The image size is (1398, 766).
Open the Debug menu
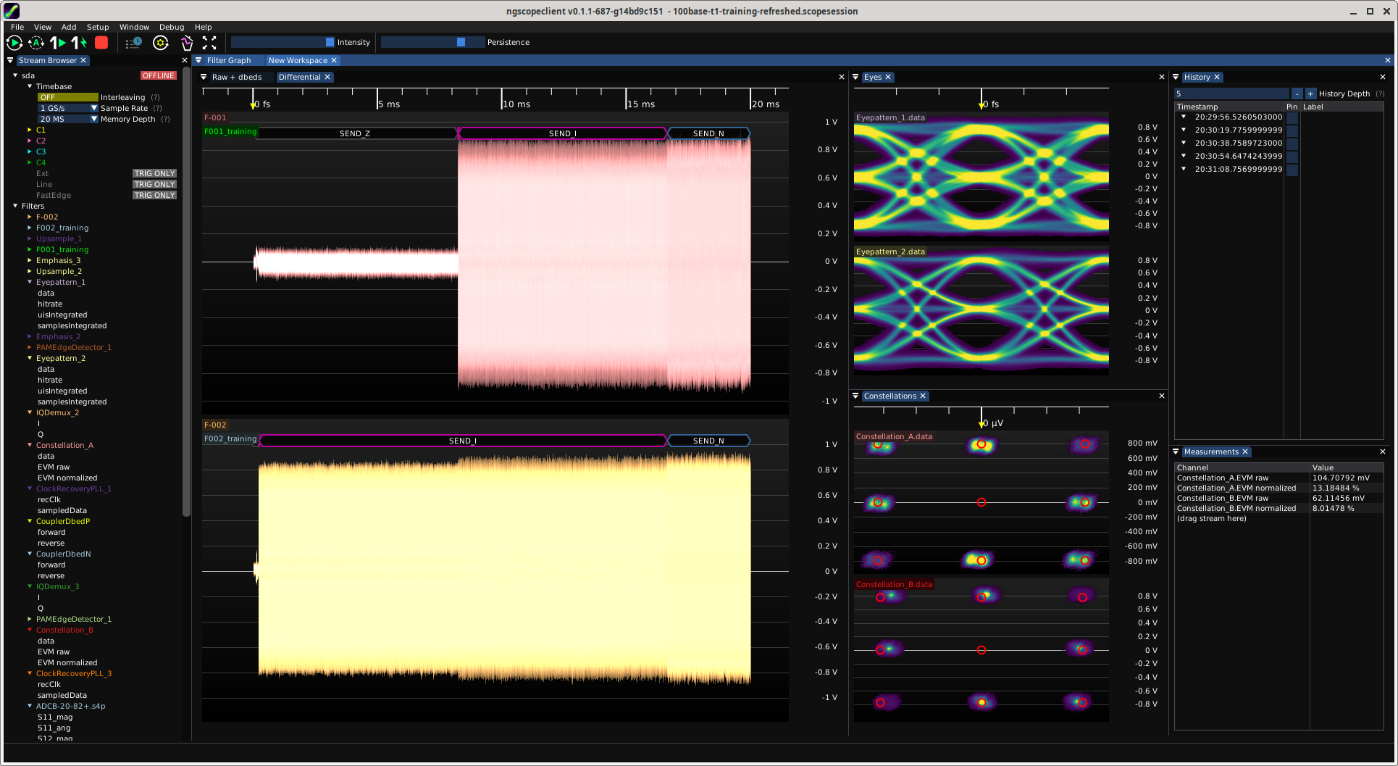pyautogui.click(x=172, y=27)
